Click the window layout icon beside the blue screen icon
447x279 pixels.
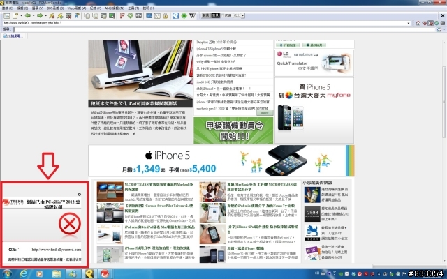pos(157,15)
